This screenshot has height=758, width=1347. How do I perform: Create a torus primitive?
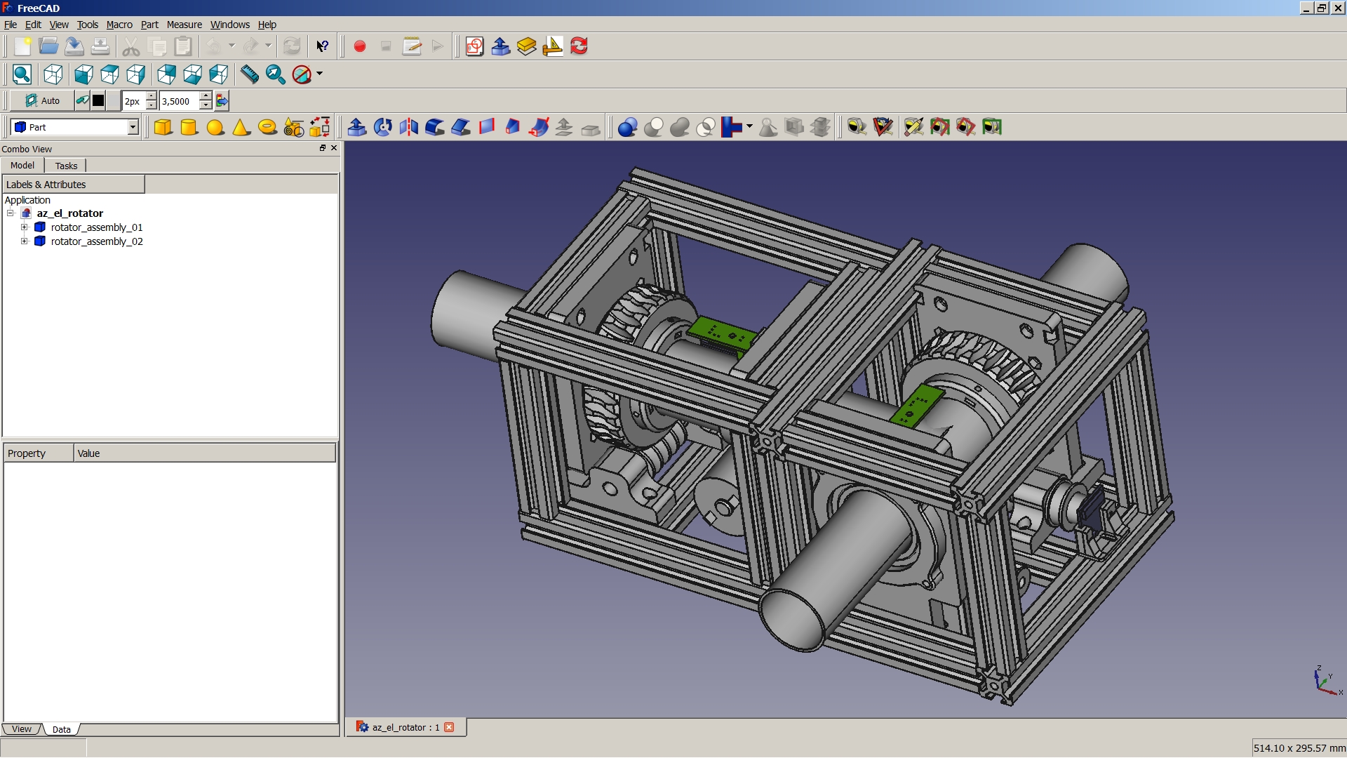[x=267, y=127]
